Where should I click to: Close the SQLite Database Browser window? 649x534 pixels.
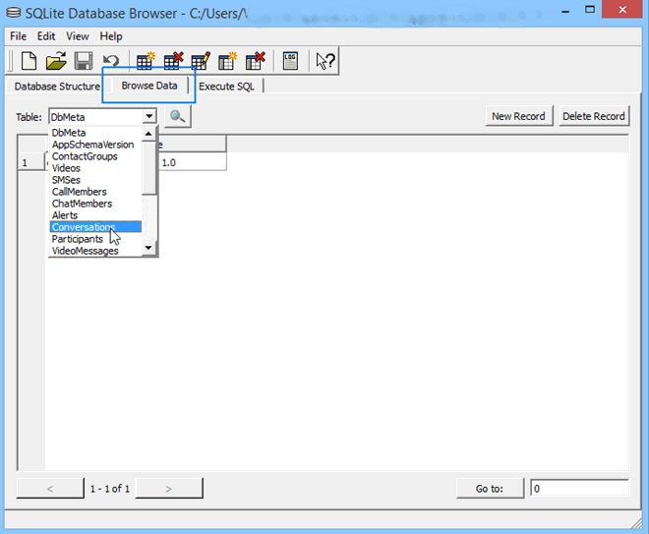pos(622,9)
